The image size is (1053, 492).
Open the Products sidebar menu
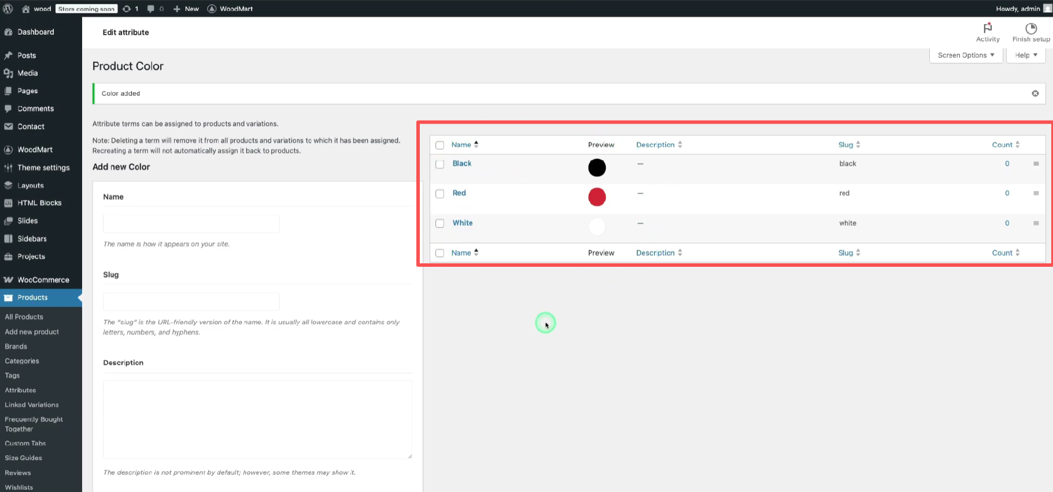tap(41, 297)
